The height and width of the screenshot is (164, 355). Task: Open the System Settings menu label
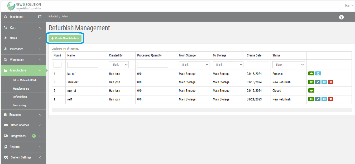(21, 157)
